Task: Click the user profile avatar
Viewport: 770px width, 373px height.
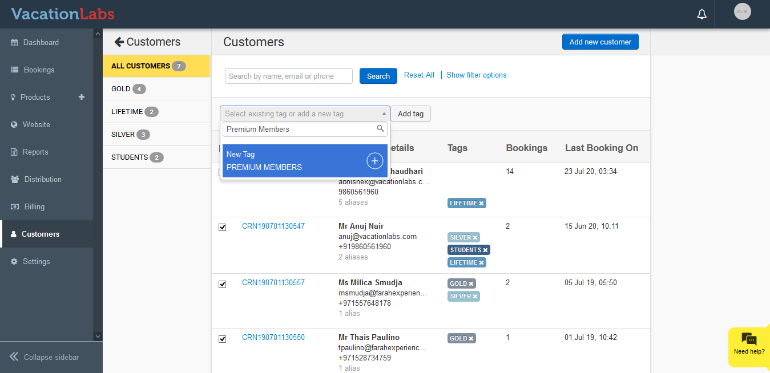Action: [x=742, y=12]
